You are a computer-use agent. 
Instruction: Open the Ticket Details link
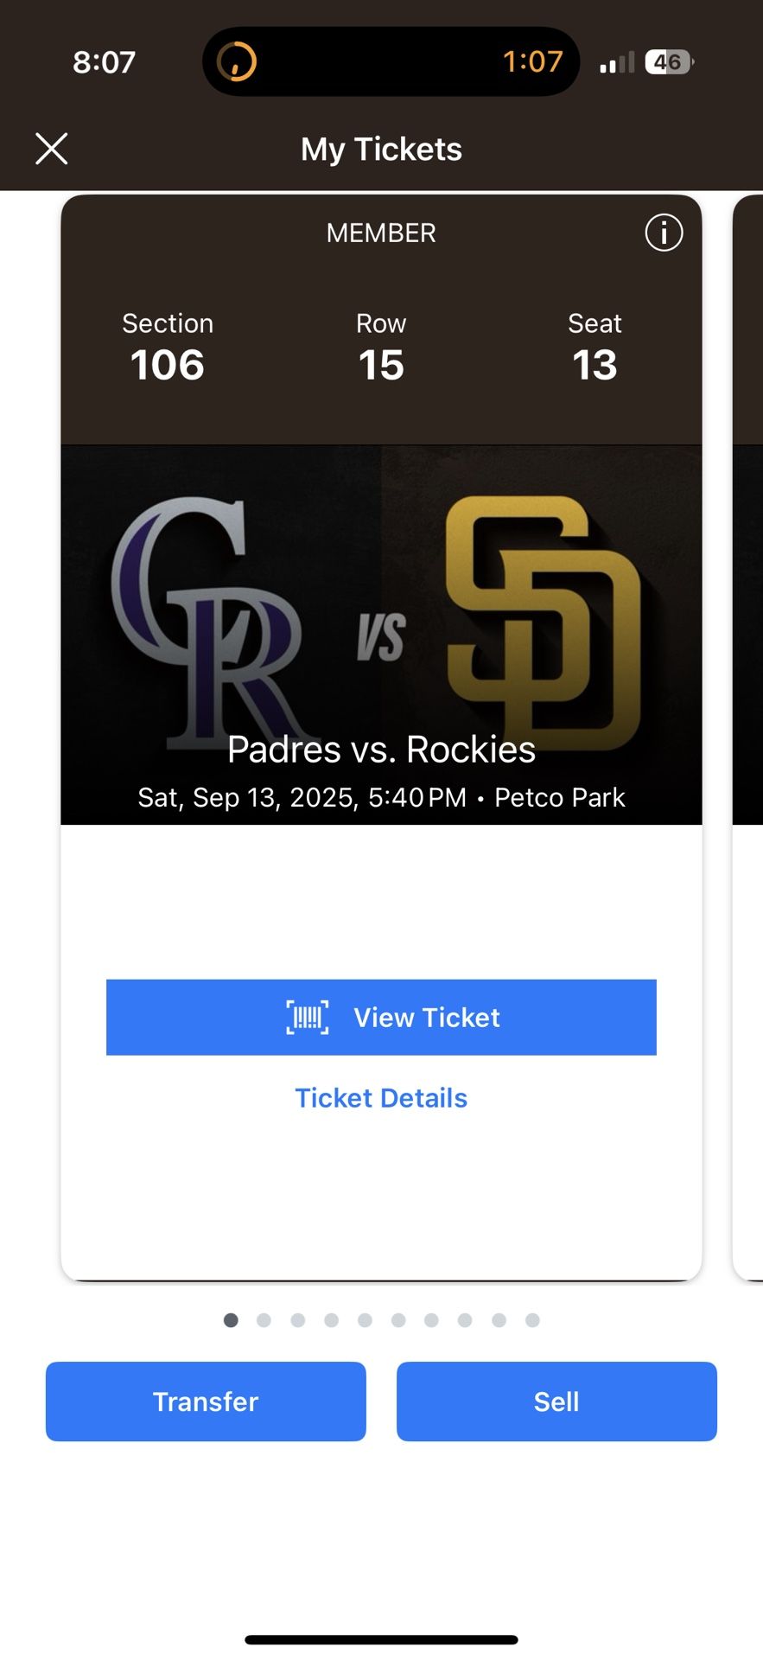point(381,1098)
